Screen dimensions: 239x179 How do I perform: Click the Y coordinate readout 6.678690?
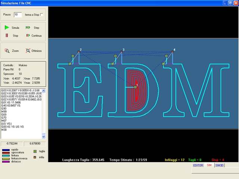pos(35,144)
